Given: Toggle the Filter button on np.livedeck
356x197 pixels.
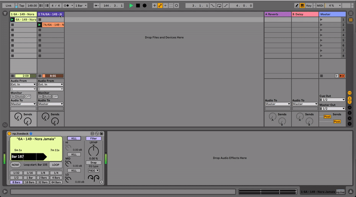Looking at the screenshot, I should pyautogui.click(x=94, y=138).
